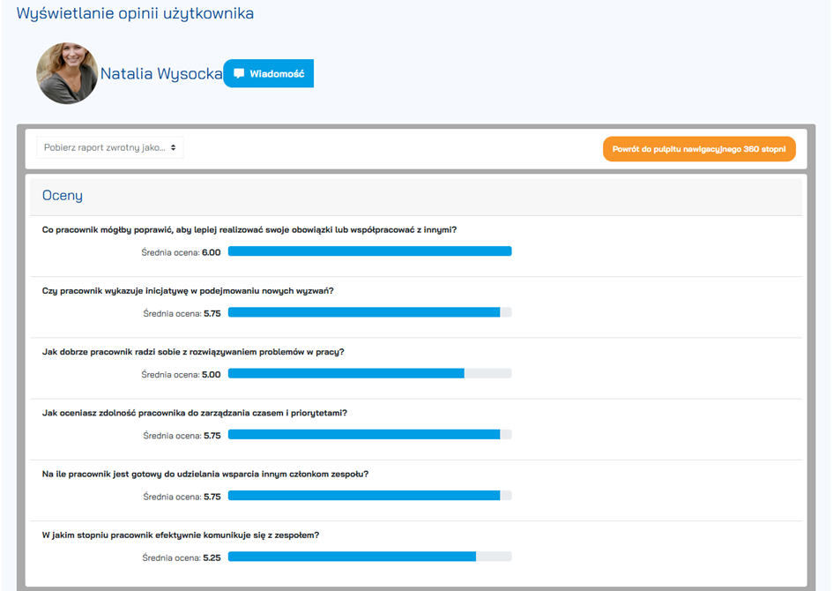
Task: Click the Natalia Wysocka name link
Action: [x=161, y=74]
